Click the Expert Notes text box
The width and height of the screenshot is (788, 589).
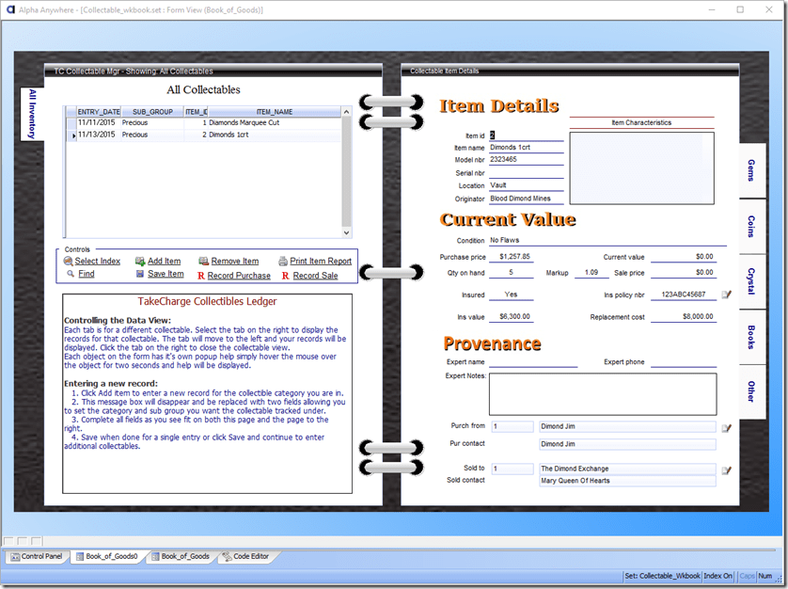click(602, 394)
